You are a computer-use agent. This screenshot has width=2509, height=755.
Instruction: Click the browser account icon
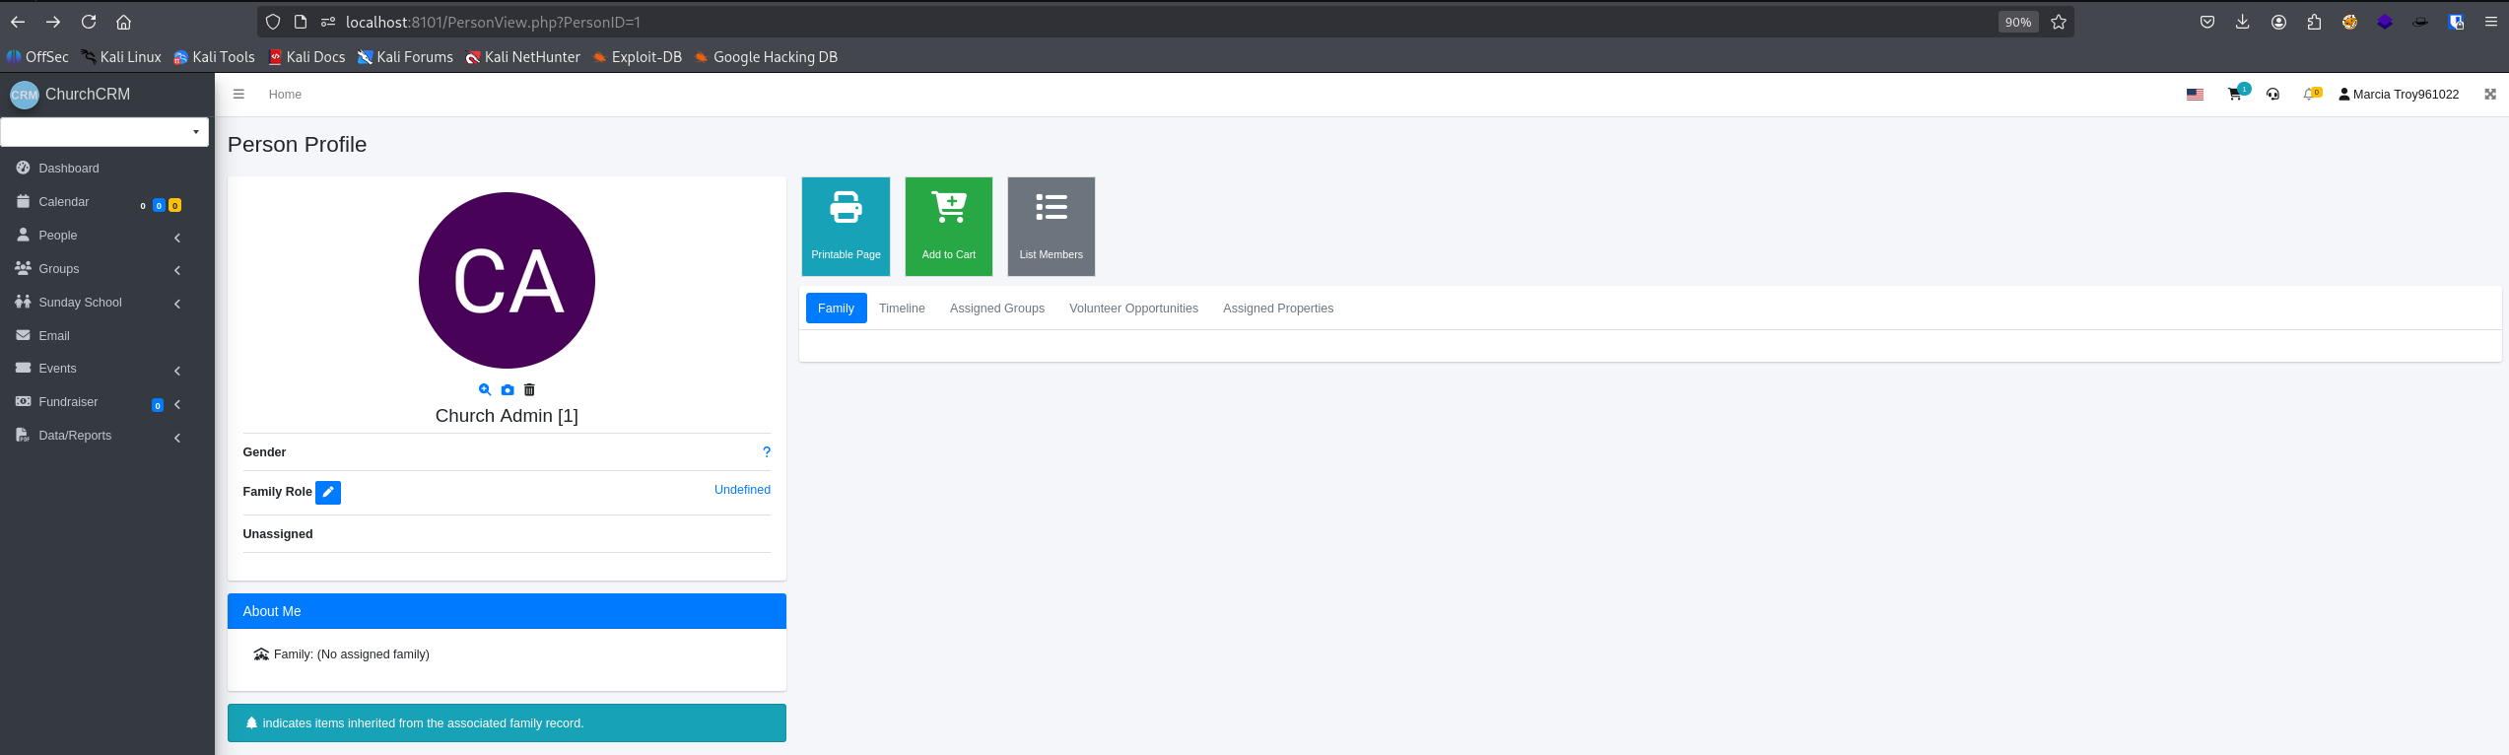tap(2278, 22)
